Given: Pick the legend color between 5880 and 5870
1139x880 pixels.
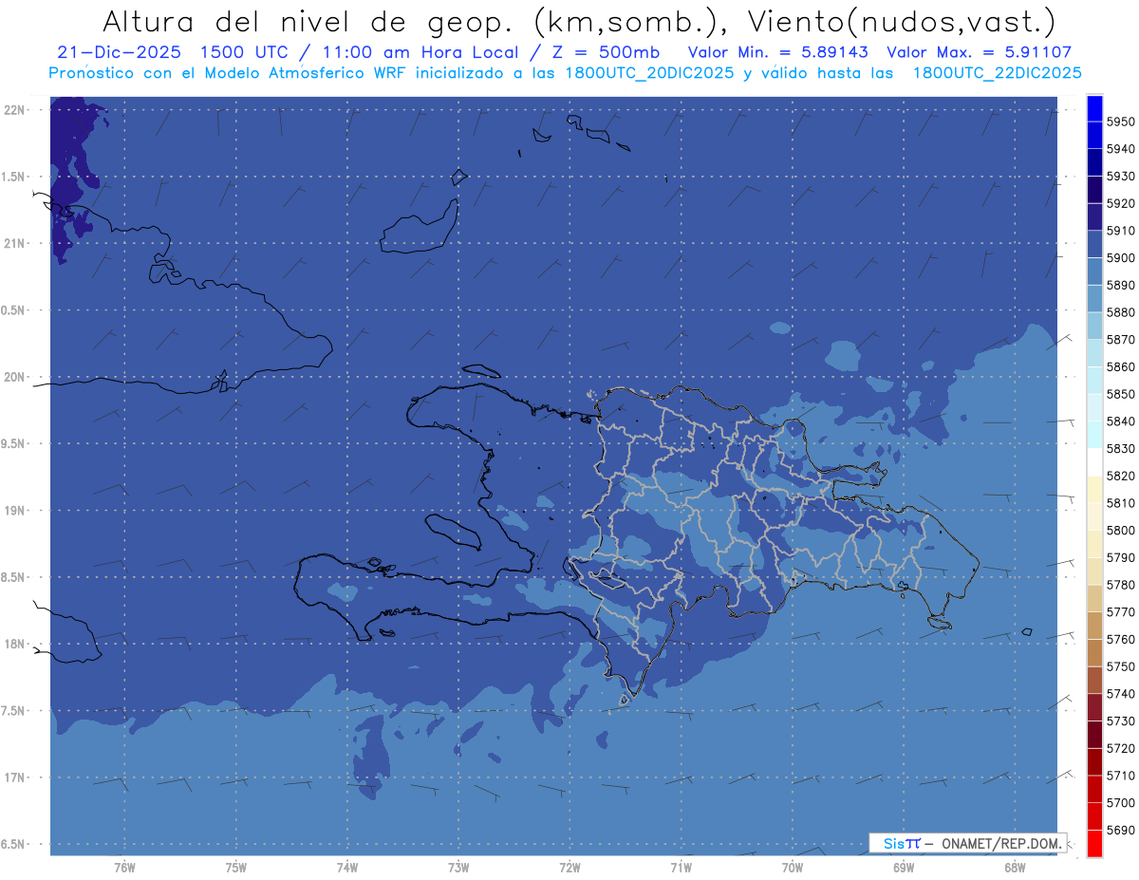Looking at the screenshot, I should (x=1094, y=327).
